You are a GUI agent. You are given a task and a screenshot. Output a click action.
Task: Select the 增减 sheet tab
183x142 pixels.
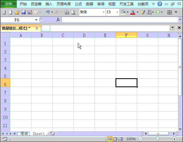(24, 134)
